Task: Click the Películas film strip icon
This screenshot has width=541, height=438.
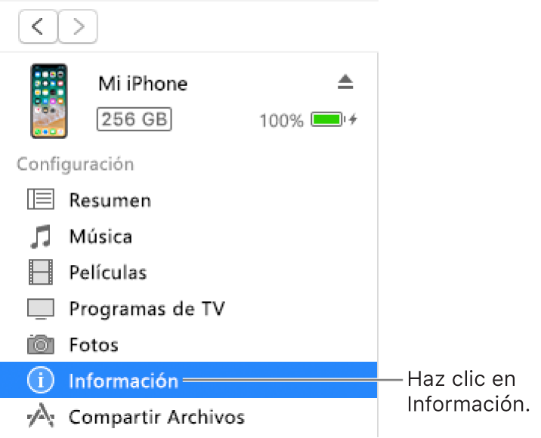Action: click(41, 272)
